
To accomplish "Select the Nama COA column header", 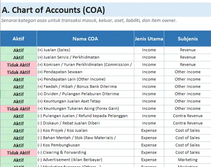I will click(85, 39).
